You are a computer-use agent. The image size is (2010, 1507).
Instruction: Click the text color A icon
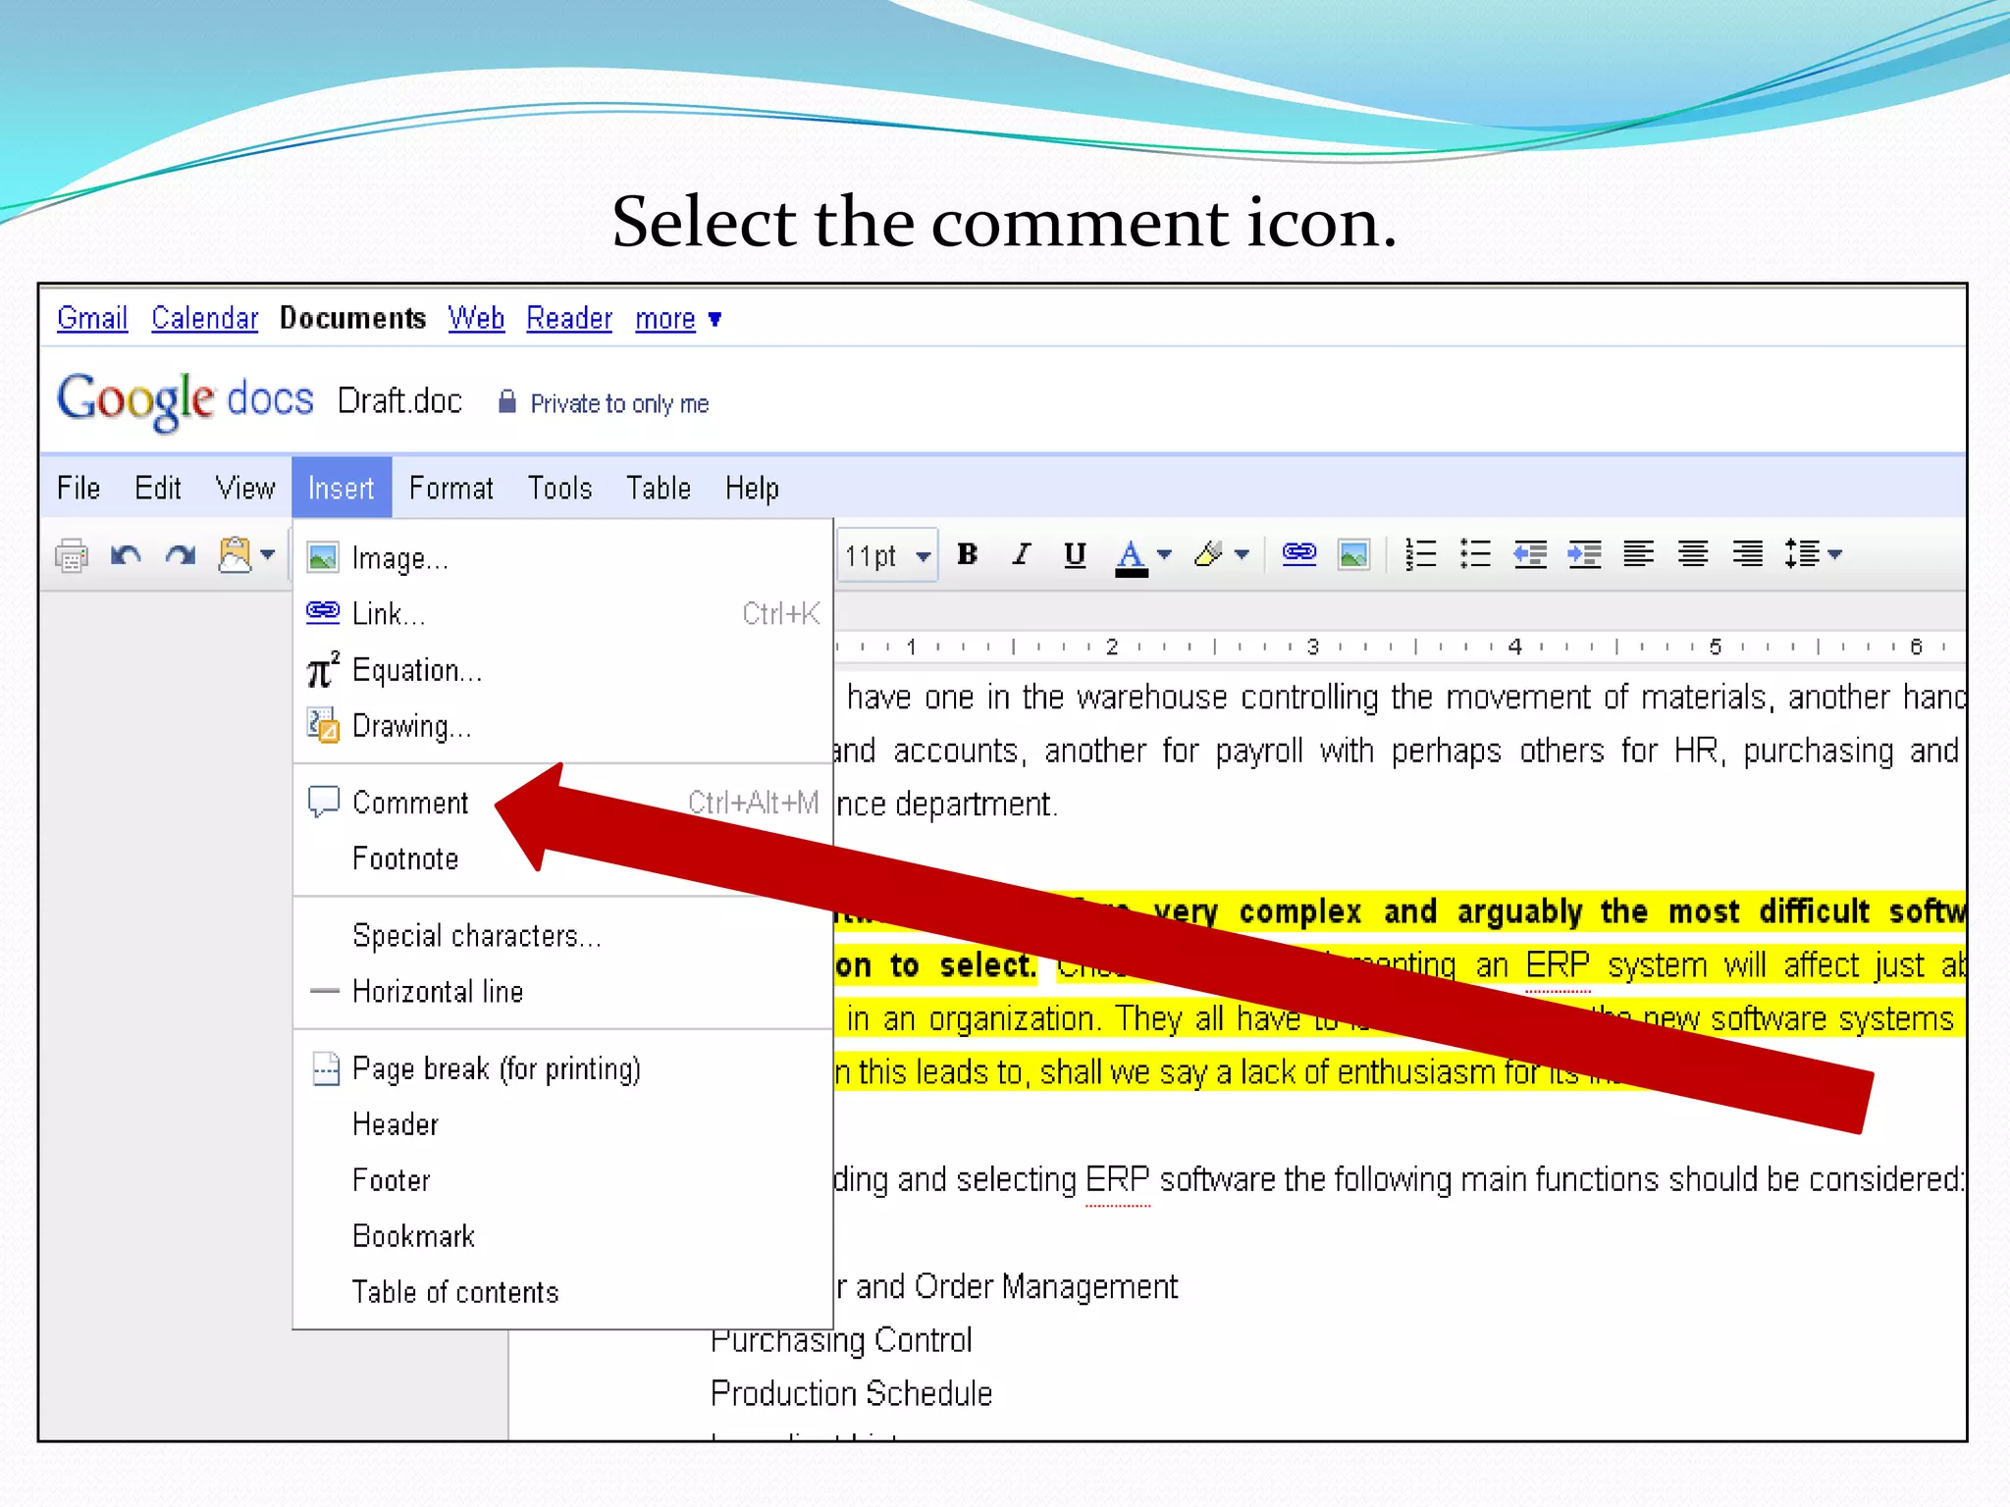click(x=1131, y=556)
